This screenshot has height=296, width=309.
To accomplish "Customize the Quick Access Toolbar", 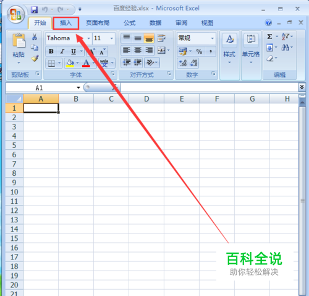I will [80, 9].
